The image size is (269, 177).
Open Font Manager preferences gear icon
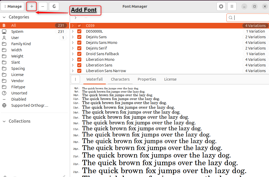[221, 6]
